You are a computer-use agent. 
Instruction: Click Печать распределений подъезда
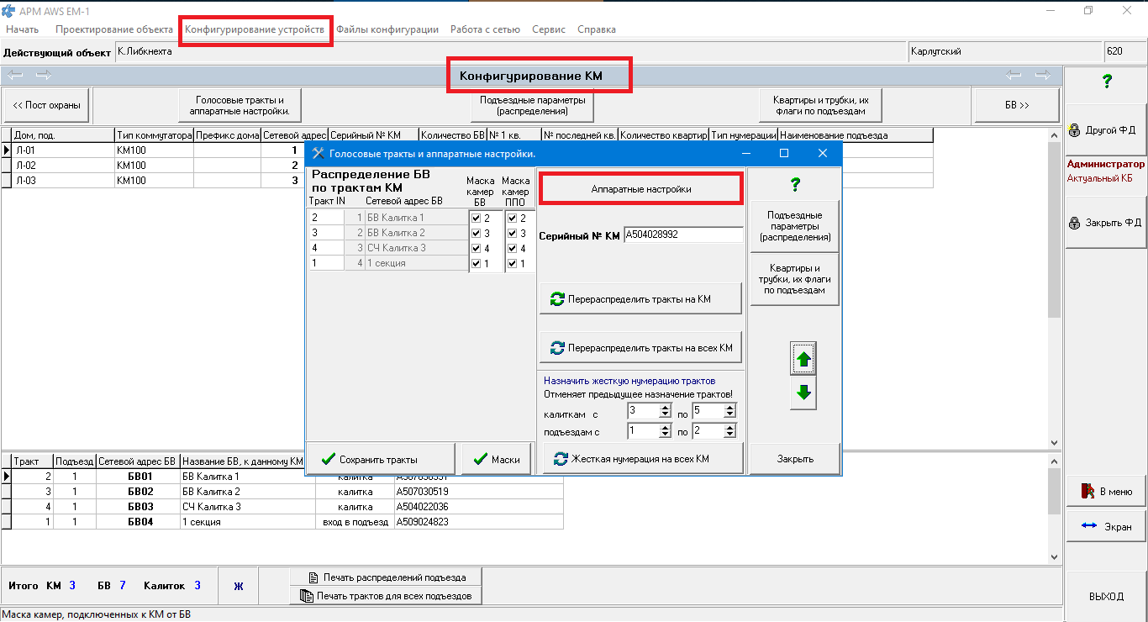[x=387, y=577]
